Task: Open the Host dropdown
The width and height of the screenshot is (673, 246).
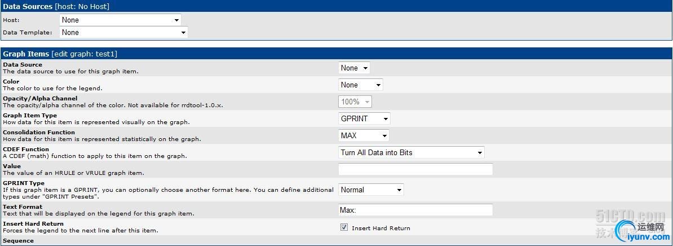Action: pos(120,20)
